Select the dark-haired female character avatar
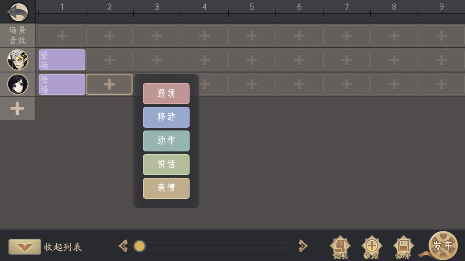This screenshot has height=261, width=465. [x=18, y=84]
